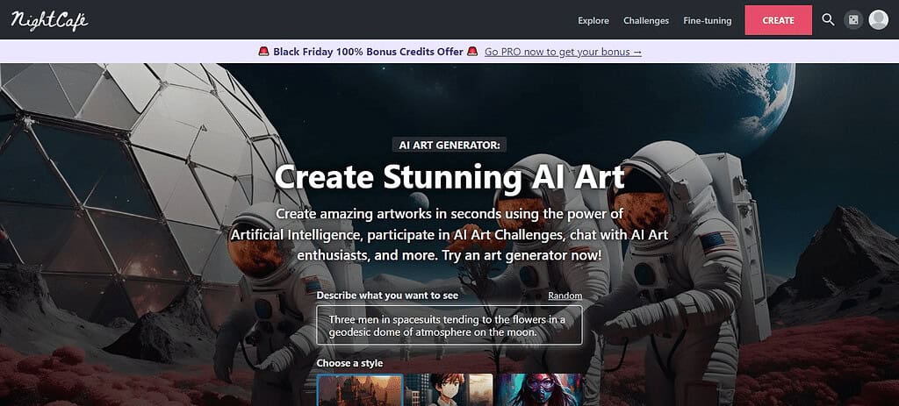
Task: Select the neon masked face style thumbnail
Action: (x=538, y=390)
